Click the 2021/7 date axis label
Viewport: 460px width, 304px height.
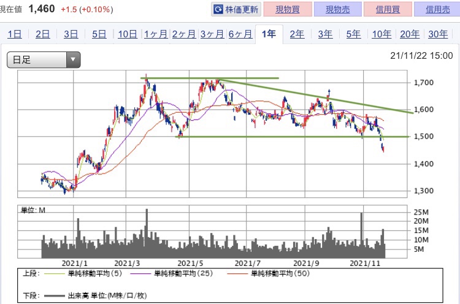pyautogui.click(x=248, y=264)
